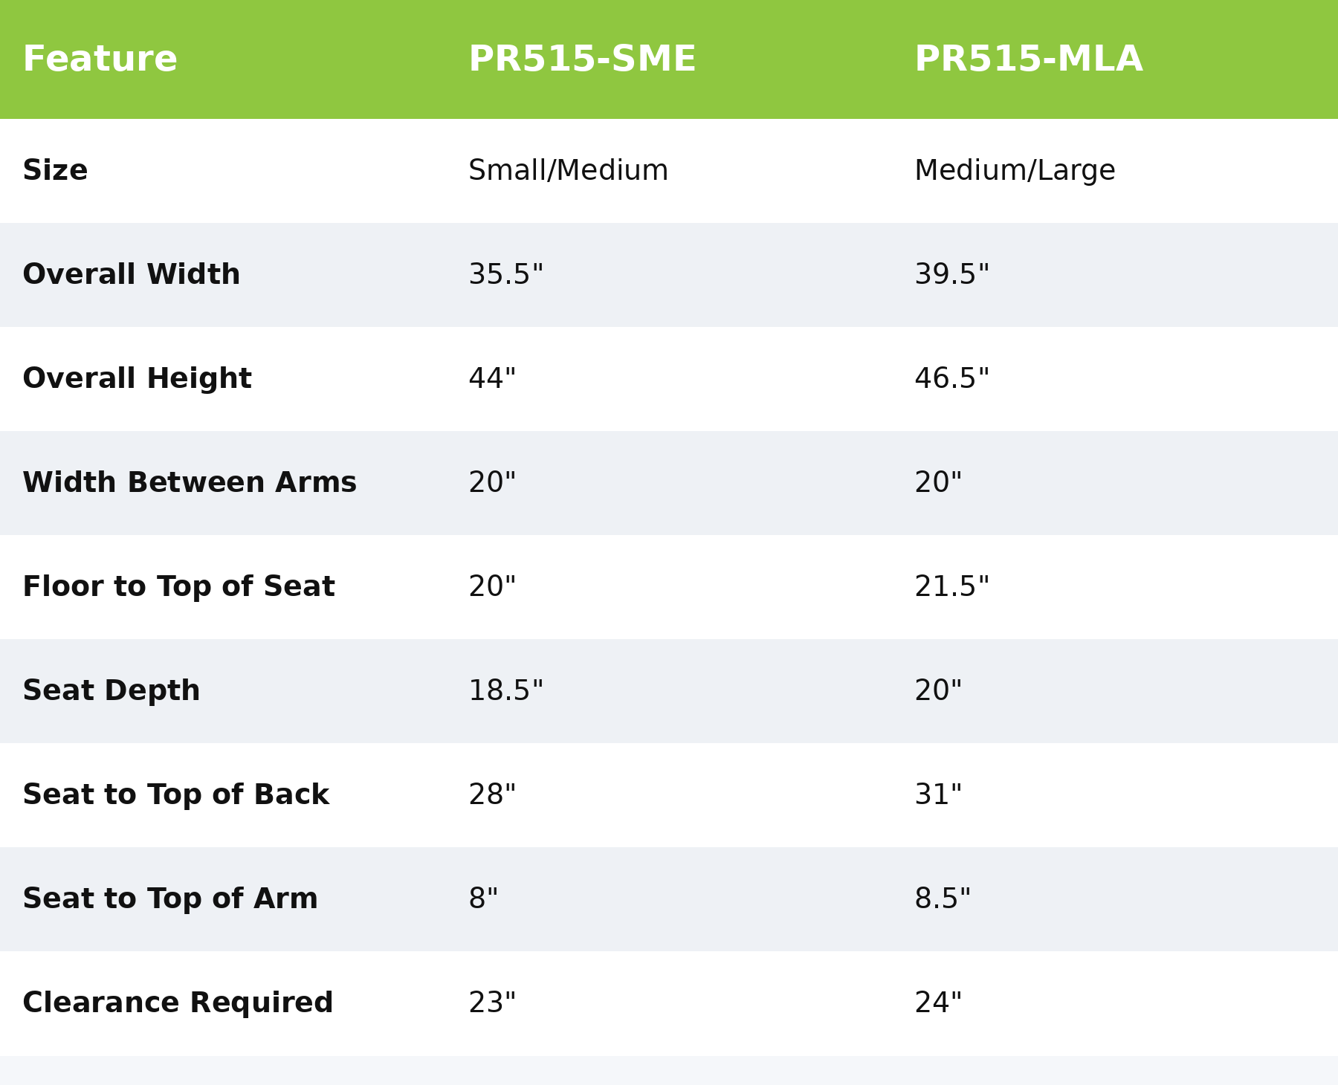This screenshot has width=1338, height=1085.
Task: Click the Clearance Required label
Action: tap(178, 1003)
